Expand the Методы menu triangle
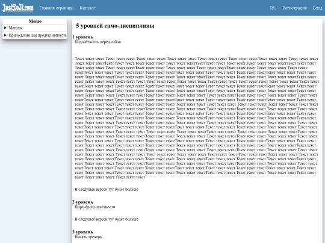Screen dimensions: 325x243 (x=5, y=28)
